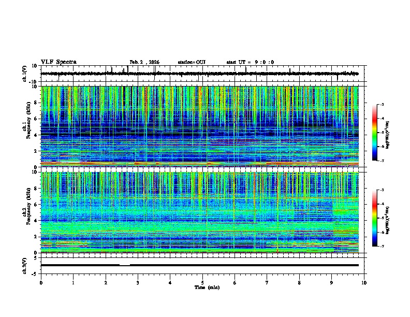The image size is (410, 317).
Task: Click the ch.2 color scale bar
Action: coord(375,218)
